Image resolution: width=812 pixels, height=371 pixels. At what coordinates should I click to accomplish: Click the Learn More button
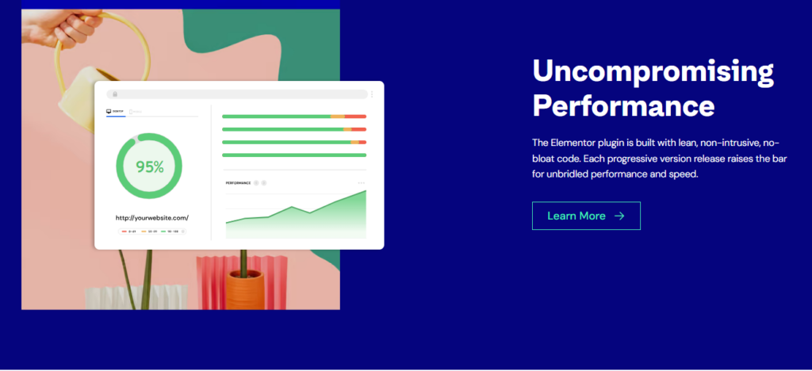tap(586, 216)
